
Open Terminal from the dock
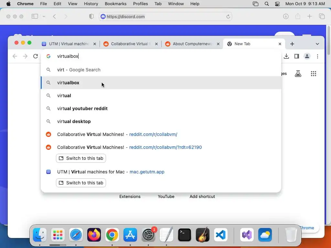[185, 235]
